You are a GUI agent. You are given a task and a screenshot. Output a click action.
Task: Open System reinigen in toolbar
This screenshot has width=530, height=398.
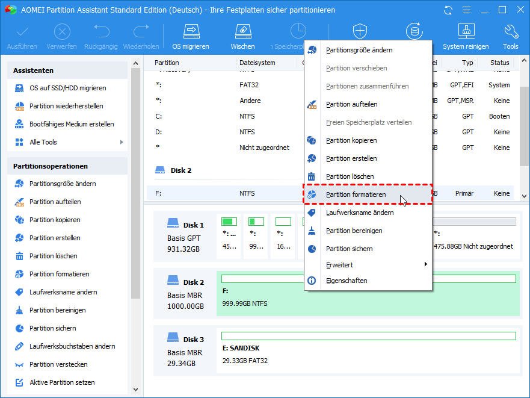[466, 37]
